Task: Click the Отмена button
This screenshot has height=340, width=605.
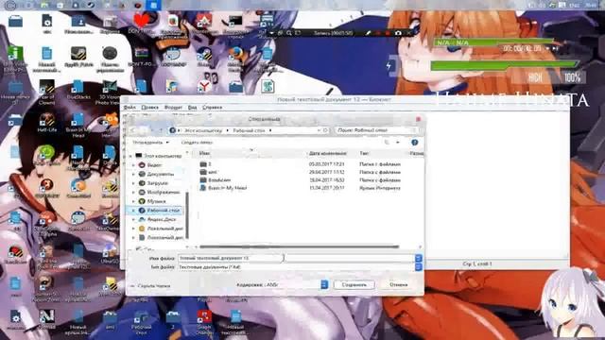Action: [399, 285]
